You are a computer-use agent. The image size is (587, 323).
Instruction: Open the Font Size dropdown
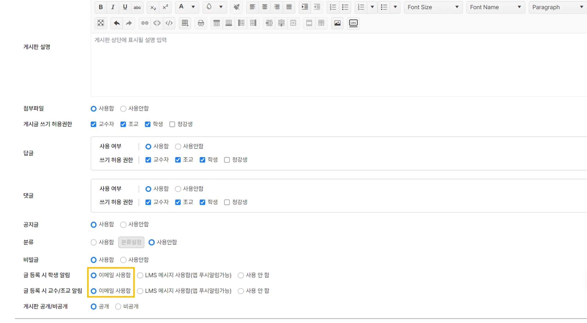pos(433,7)
